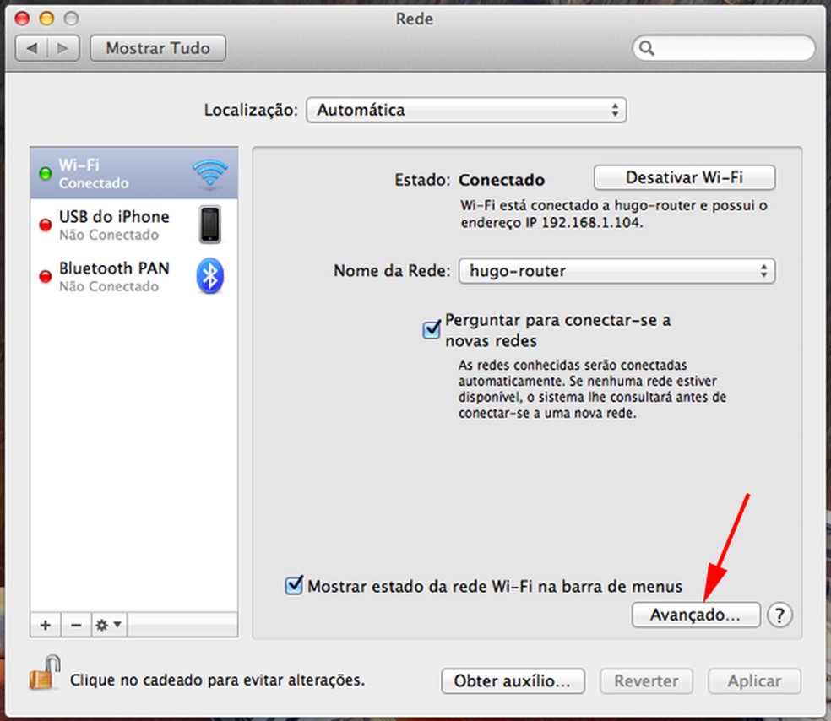Click red status dot for USB do iPhone
The width and height of the screenshot is (831, 721).
[46, 225]
